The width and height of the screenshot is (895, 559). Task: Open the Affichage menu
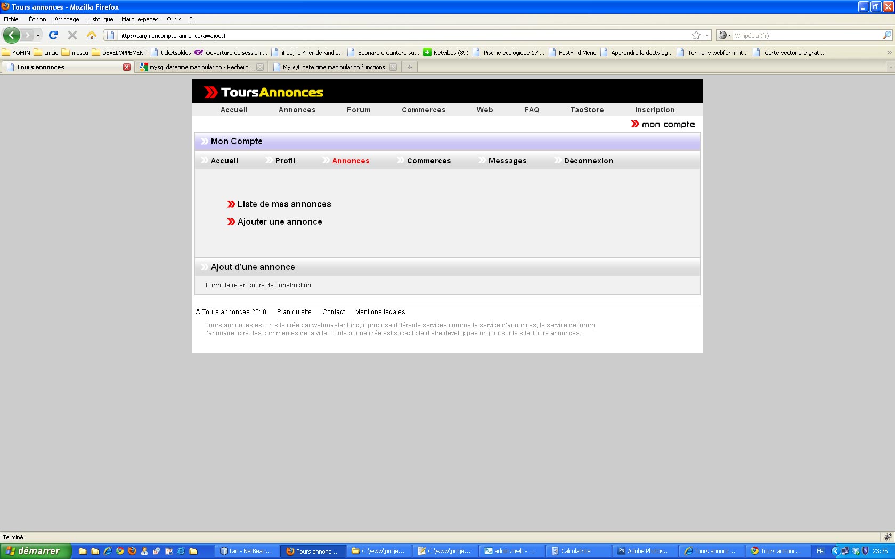tap(67, 19)
